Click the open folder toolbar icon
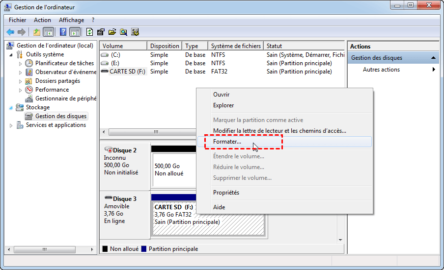444x270 pixels. (112, 32)
